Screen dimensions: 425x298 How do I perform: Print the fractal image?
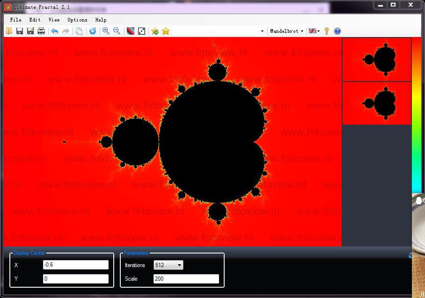tap(41, 31)
